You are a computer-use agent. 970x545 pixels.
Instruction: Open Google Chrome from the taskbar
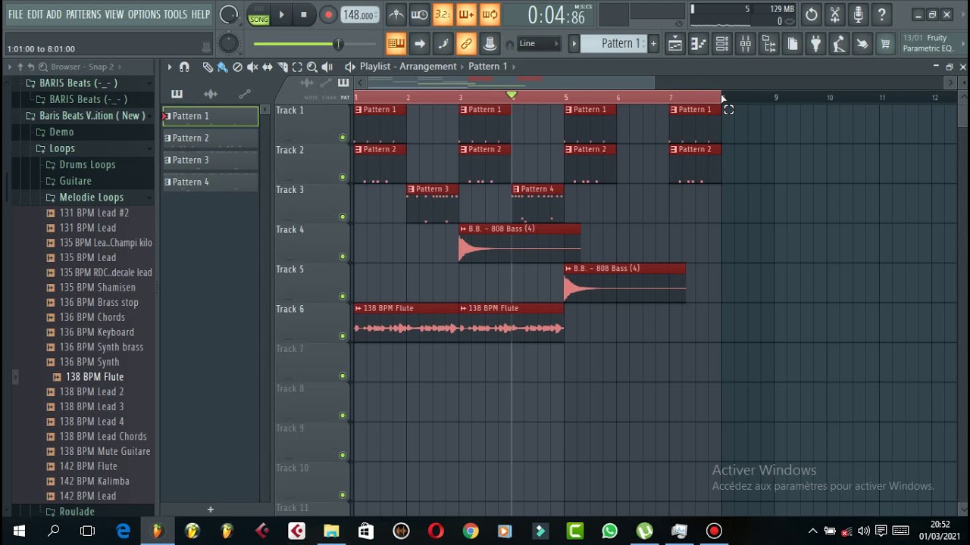(471, 531)
